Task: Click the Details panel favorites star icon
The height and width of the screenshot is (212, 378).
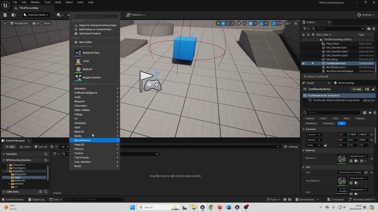Action: click(x=370, y=112)
